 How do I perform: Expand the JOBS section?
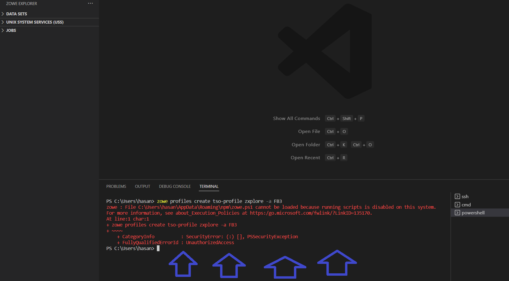click(3, 30)
